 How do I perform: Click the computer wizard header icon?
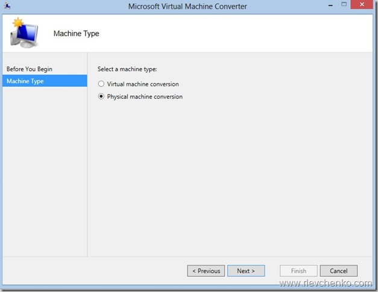(24, 33)
